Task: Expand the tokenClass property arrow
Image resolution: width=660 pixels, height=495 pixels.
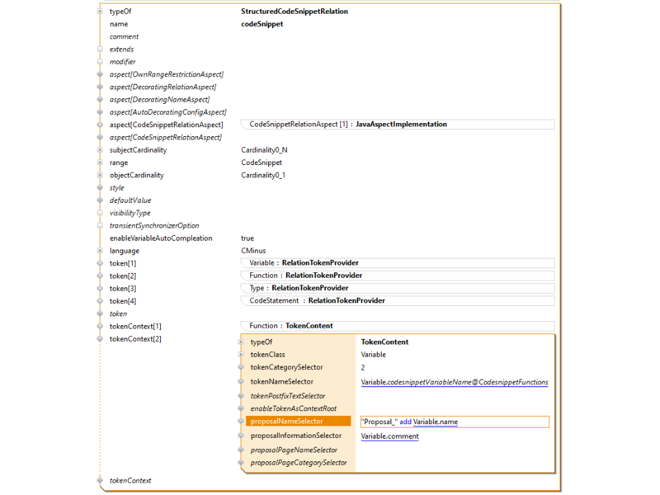Action: [241, 355]
